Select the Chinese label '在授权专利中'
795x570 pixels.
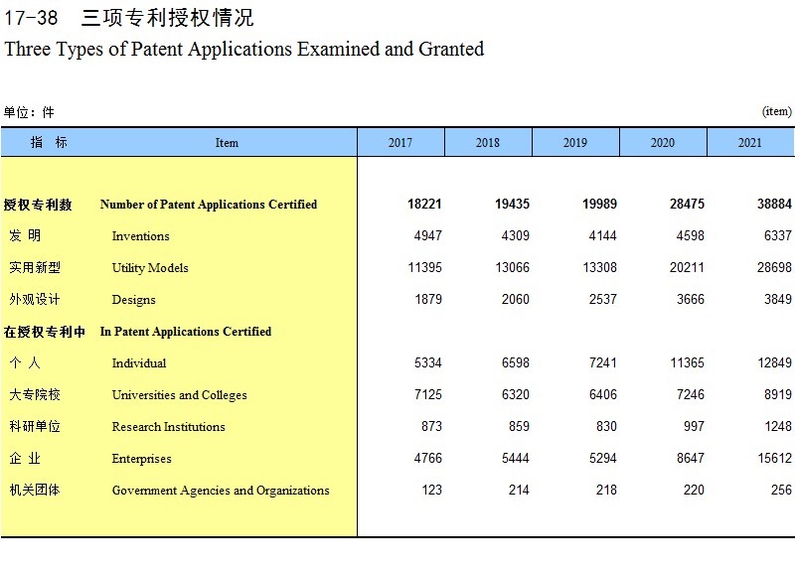(x=45, y=332)
